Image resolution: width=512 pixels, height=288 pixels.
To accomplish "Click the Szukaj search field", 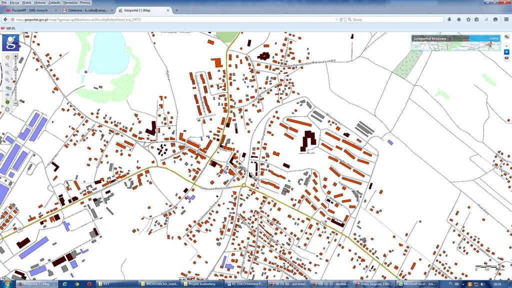I will (x=395, y=19).
